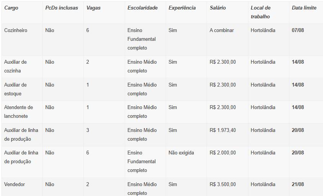Click the Vendedor job title cell
Image resolution: width=323 pixels, height=196 pixels.
point(15,184)
